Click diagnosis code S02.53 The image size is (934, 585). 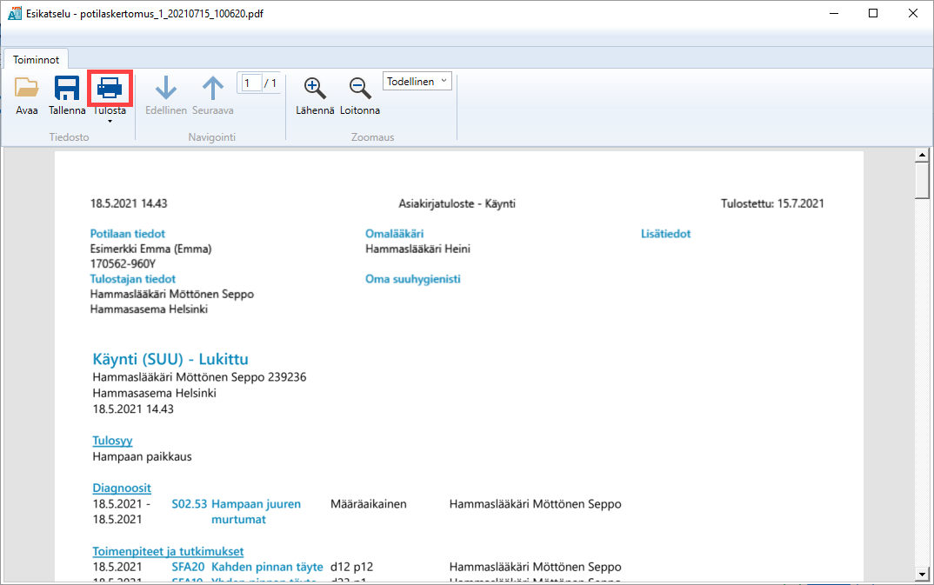tap(190, 503)
